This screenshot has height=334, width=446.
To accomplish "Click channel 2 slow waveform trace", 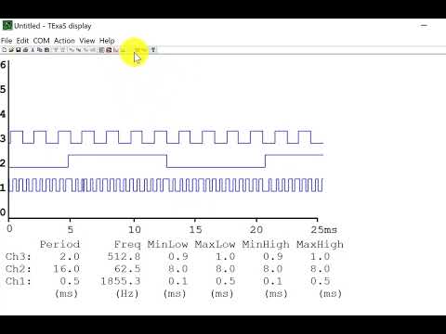I will pyautogui.click(x=166, y=161).
